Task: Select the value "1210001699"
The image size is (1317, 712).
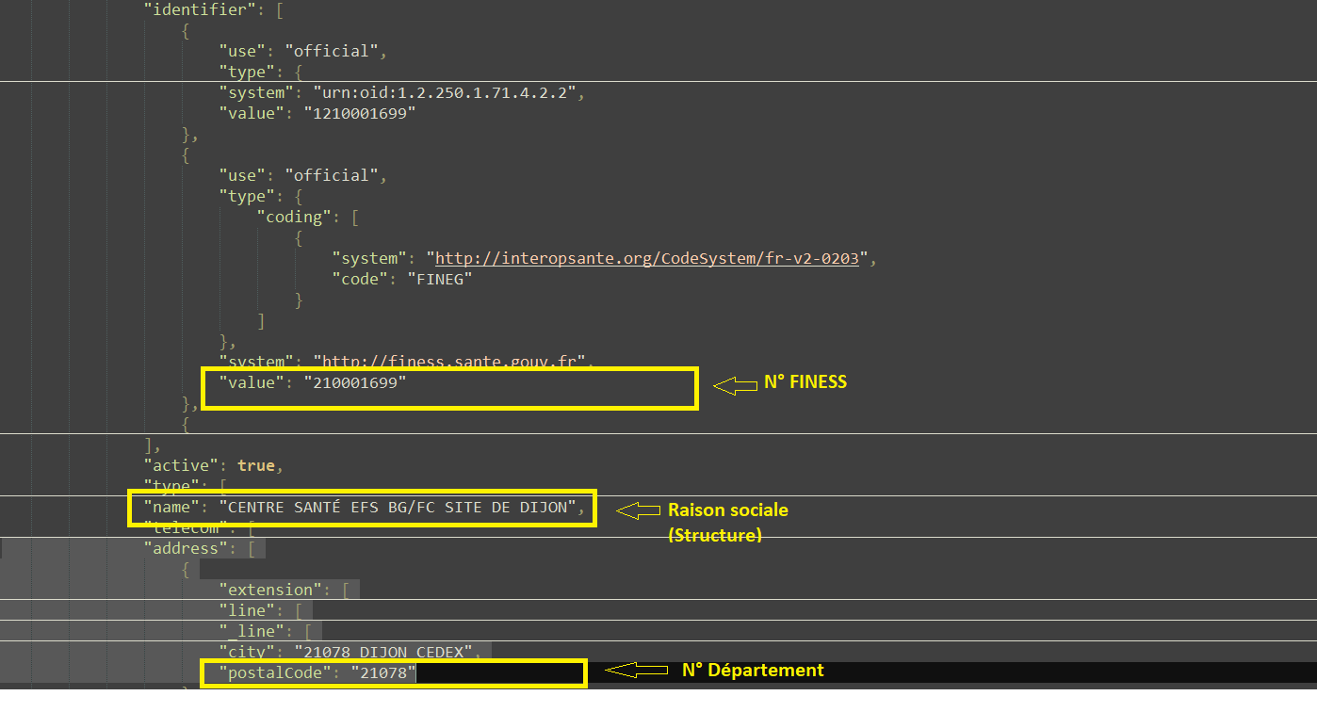Action: tap(359, 113)
